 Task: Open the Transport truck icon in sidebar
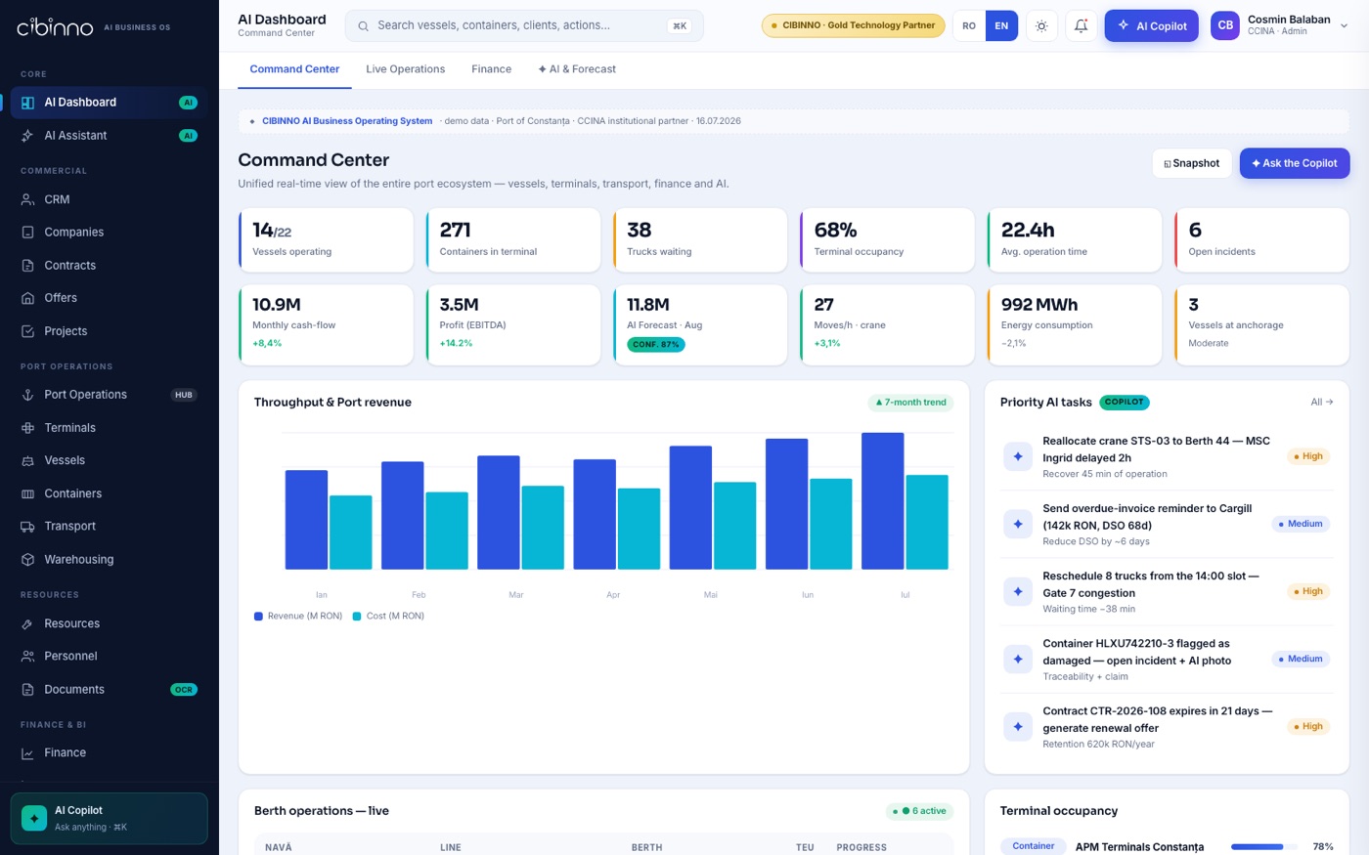pos(27,526)
